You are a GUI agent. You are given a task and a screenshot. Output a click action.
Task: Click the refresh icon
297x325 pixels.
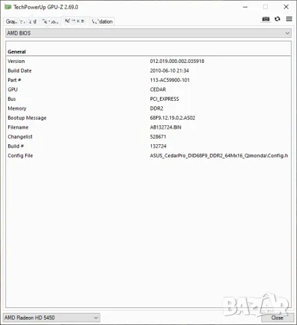[x=277, y=19]
